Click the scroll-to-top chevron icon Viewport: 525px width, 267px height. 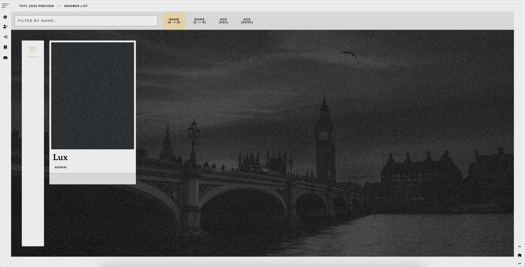pyautogui.click(x=519, y=247)
